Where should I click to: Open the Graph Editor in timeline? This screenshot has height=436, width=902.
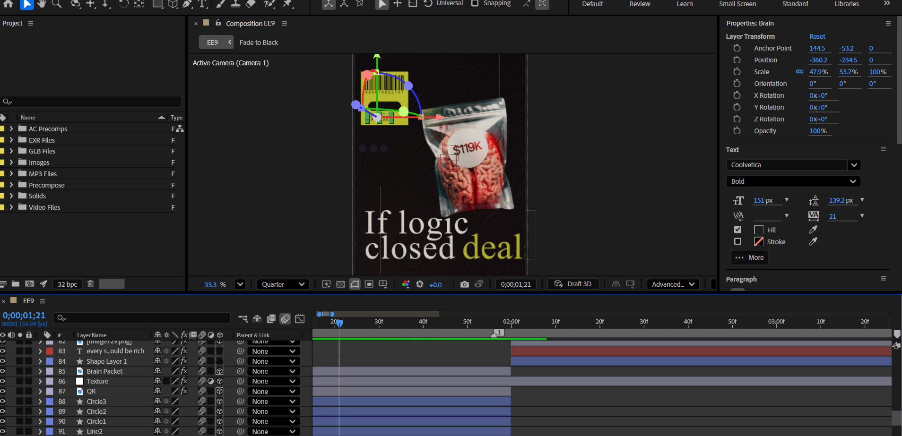(300, 319)
